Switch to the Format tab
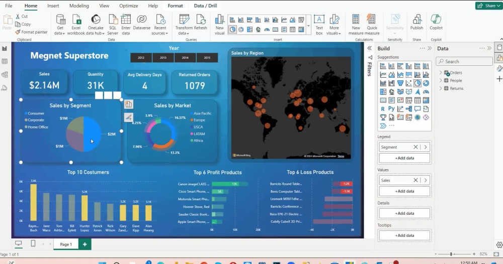This screenshot has width=503, height=264. click(175, 6)
